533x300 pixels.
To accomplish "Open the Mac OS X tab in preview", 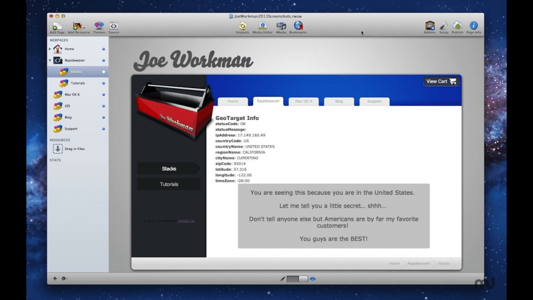I will pos(303,102).
